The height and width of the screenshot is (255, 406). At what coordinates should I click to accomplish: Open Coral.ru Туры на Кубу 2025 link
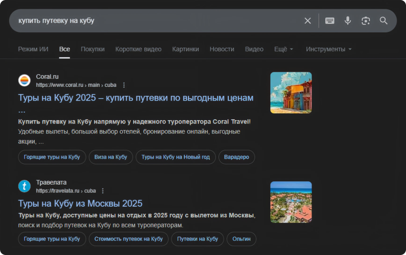tap(136, 98)
